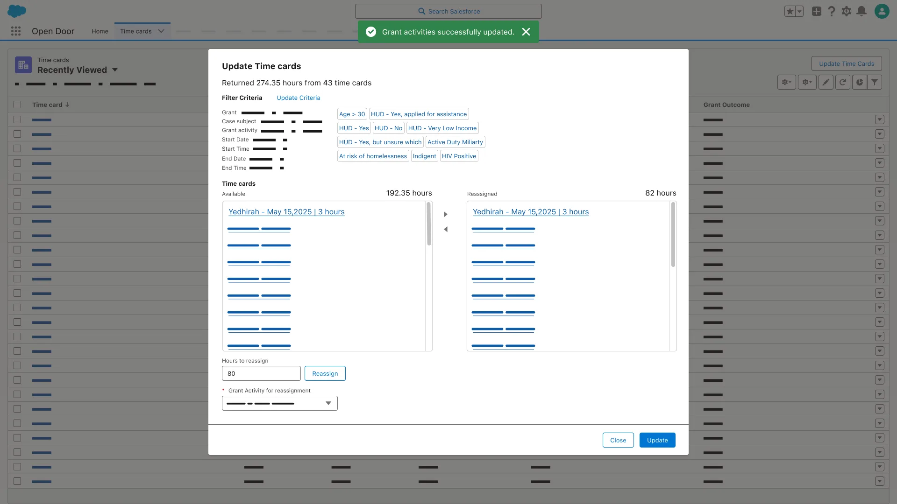
Task: Click the Salesforce cloud logo
Action: click(17, 11)
